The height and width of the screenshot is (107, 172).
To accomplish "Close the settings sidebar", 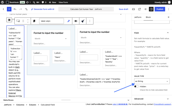I will (169, 17).
